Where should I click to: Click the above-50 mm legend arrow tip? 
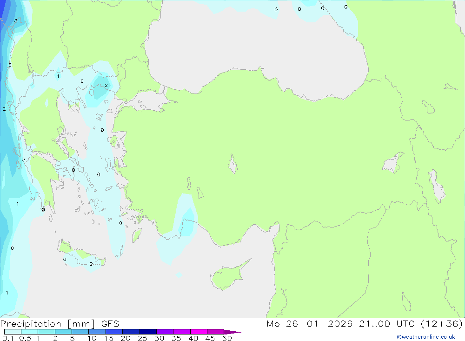(x=232, y=332)
